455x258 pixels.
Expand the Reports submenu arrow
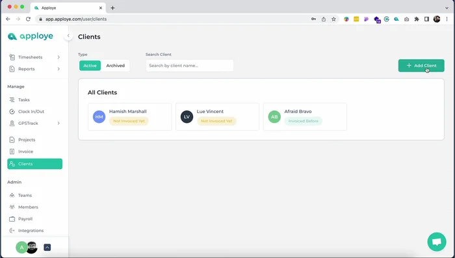click(x=58, y=69)
